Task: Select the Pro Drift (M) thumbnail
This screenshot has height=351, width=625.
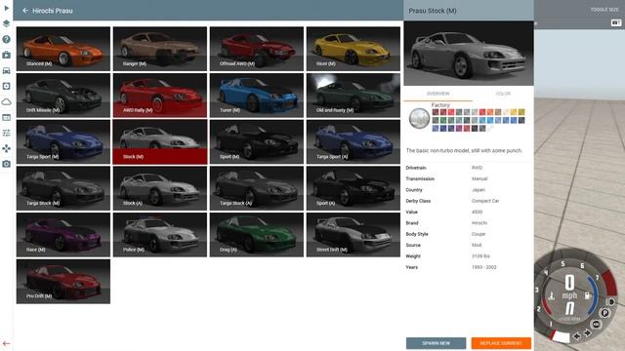Action: 63,282
